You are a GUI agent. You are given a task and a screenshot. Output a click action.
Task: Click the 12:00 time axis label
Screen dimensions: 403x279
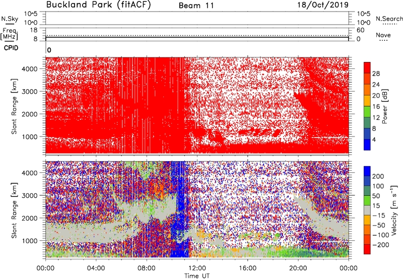tap(197, 268)
